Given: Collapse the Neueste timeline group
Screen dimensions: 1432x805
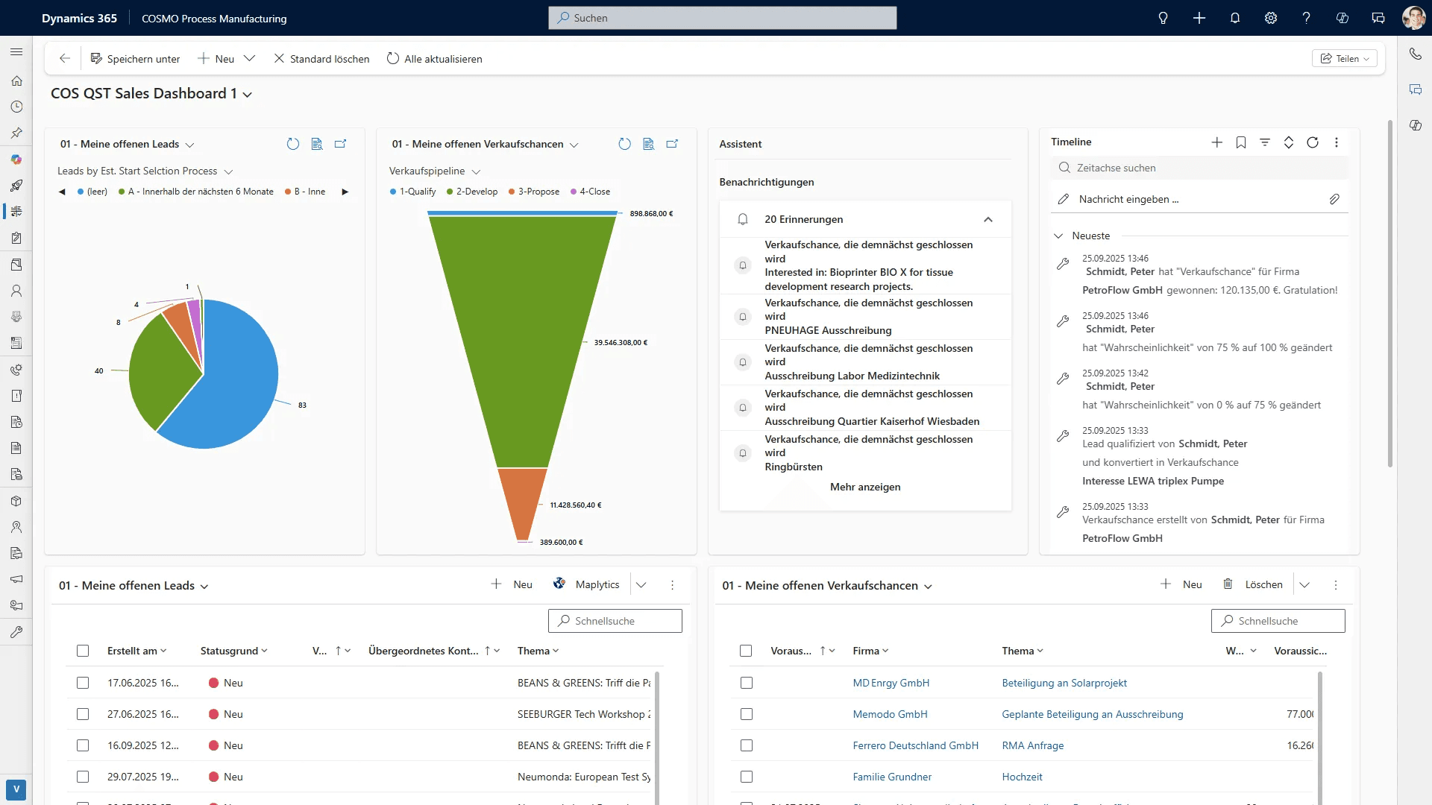Looking at the screenshot, I should click(x=1058, y=236).
